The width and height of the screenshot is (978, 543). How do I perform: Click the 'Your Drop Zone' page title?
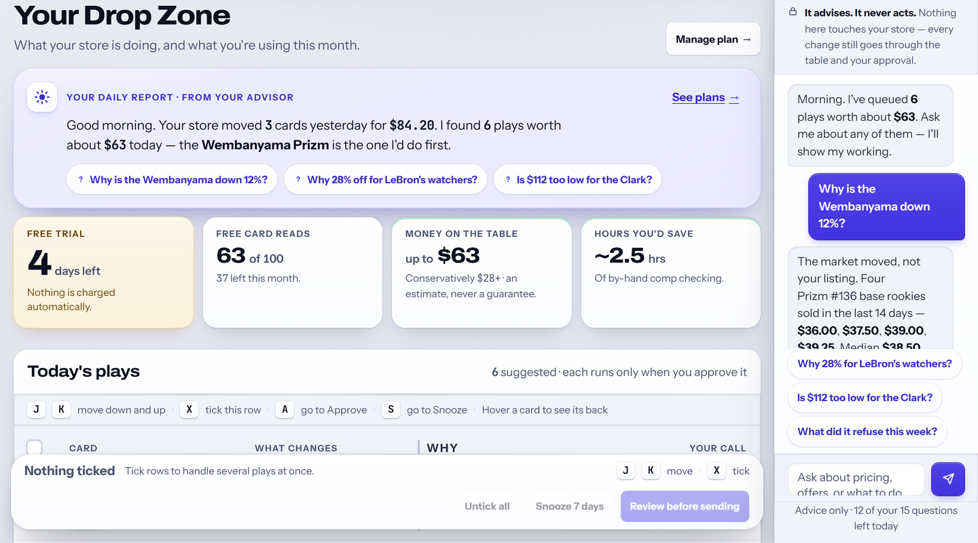122,15
